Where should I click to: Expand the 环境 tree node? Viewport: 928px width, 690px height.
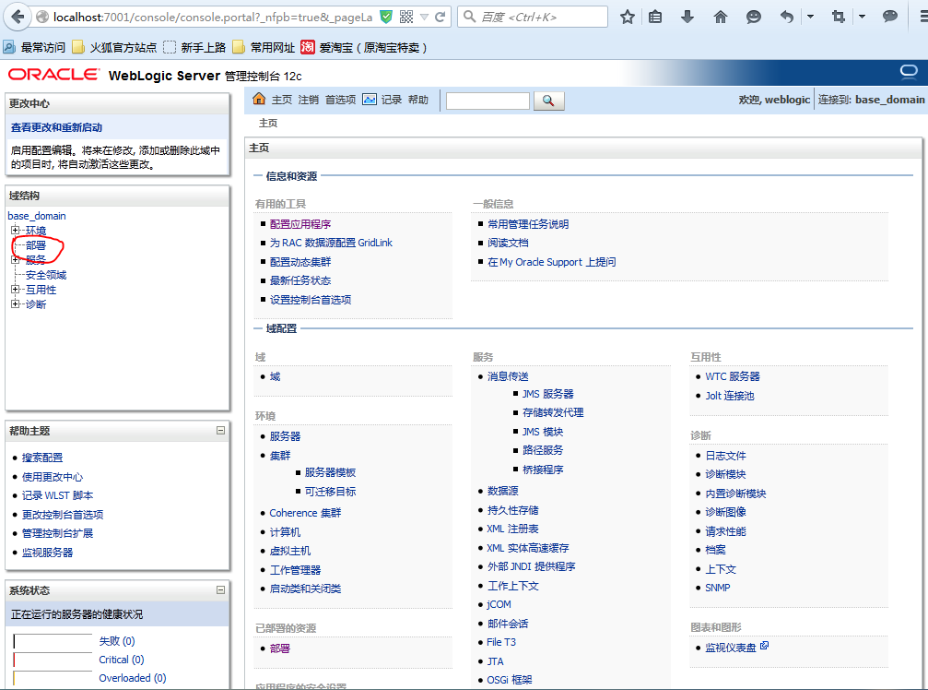(15, 230)
